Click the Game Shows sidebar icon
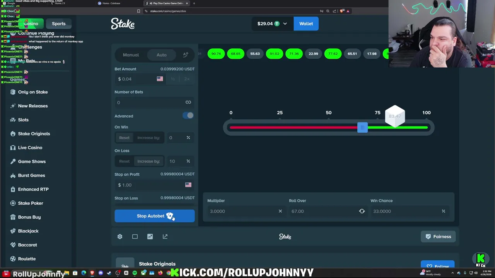Viewport: 495px width, 278px height. [x=13, y=161]
